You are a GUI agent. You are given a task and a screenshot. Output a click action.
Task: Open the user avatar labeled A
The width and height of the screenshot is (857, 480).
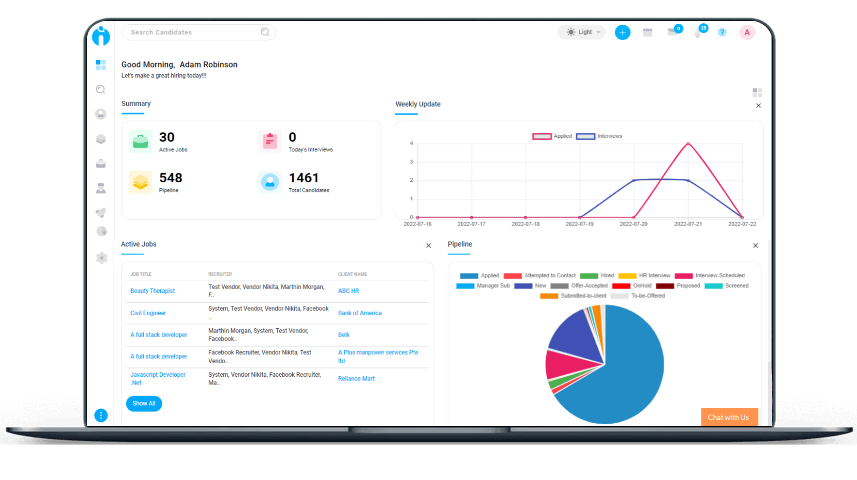[747, 32]
